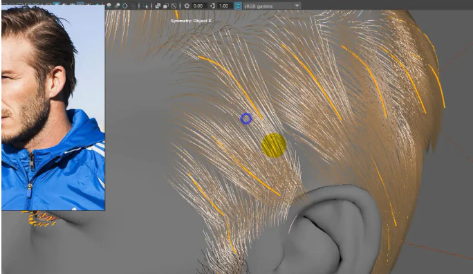The image size is (473, 274).
Task: Click the square icon with diagonal arrow
Action: tap(174, 6)
